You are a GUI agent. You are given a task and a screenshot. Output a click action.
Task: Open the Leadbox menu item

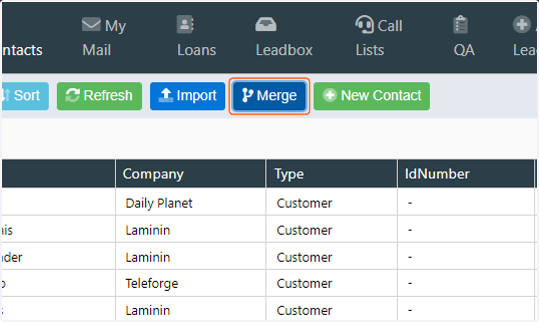point(284,37)
